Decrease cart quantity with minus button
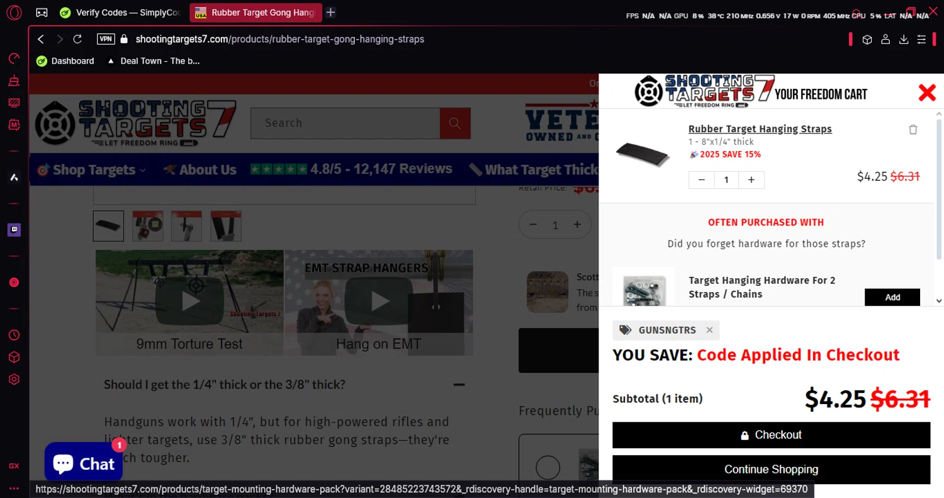 [702, 180]
